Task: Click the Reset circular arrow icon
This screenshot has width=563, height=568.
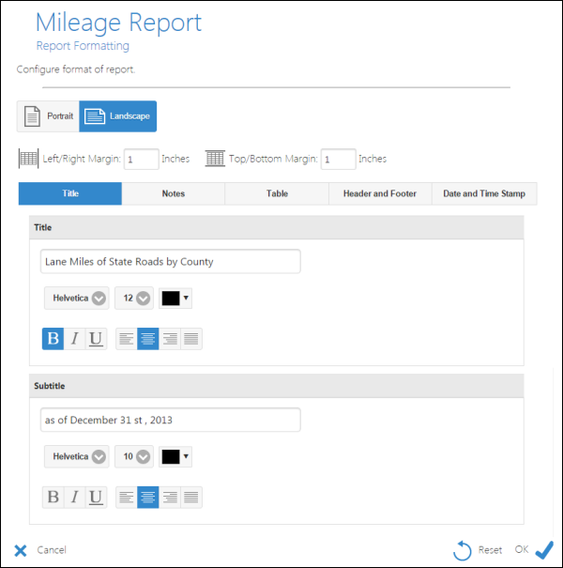Action: pos(463,550)
